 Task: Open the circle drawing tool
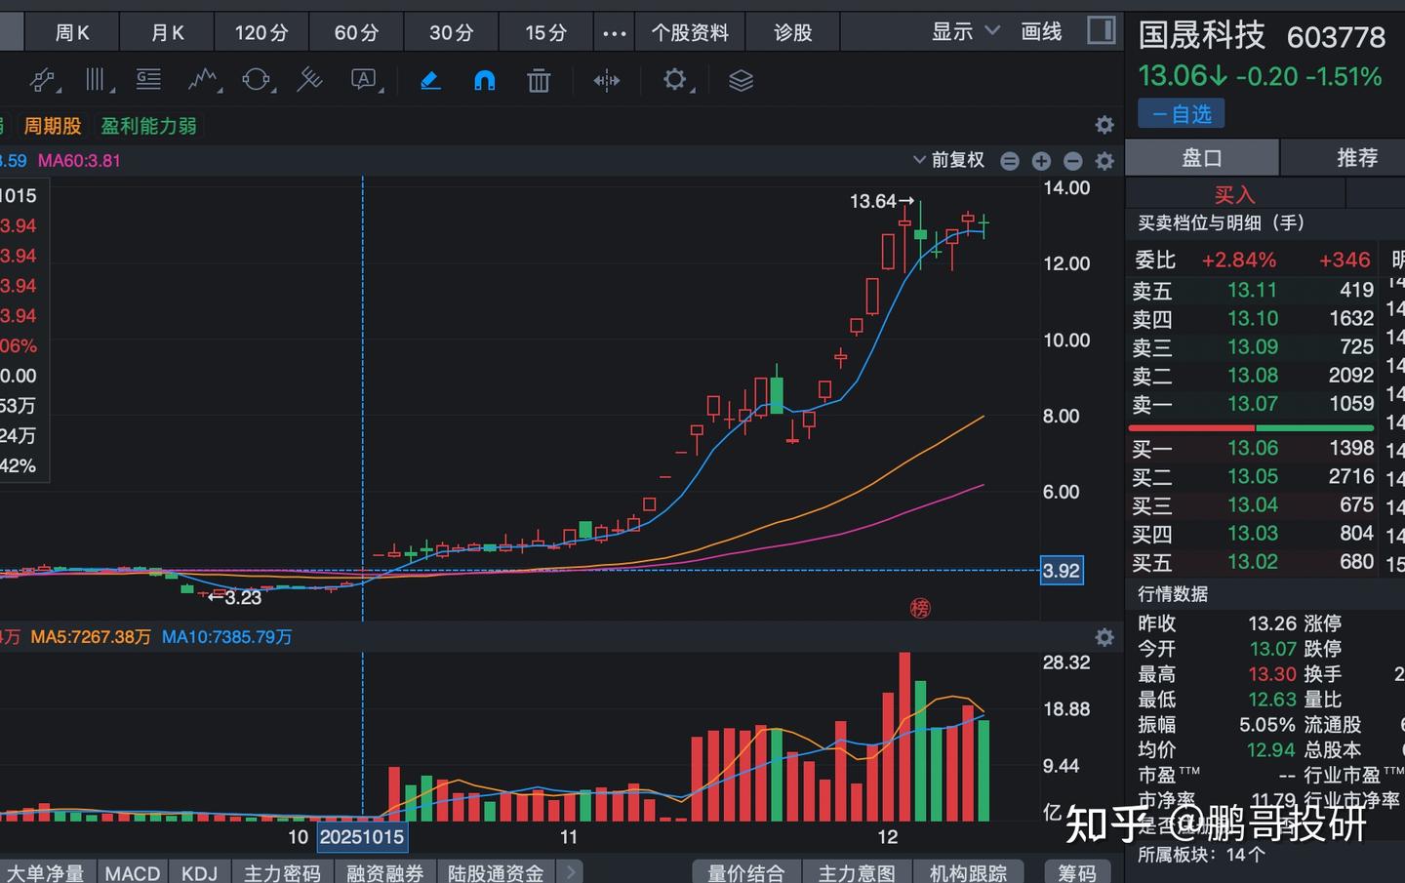pyautogui.click(x=258, y=80)
